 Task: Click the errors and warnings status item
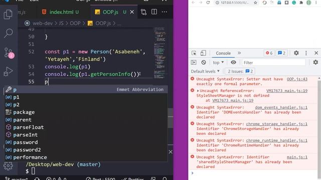coord(56,178)
